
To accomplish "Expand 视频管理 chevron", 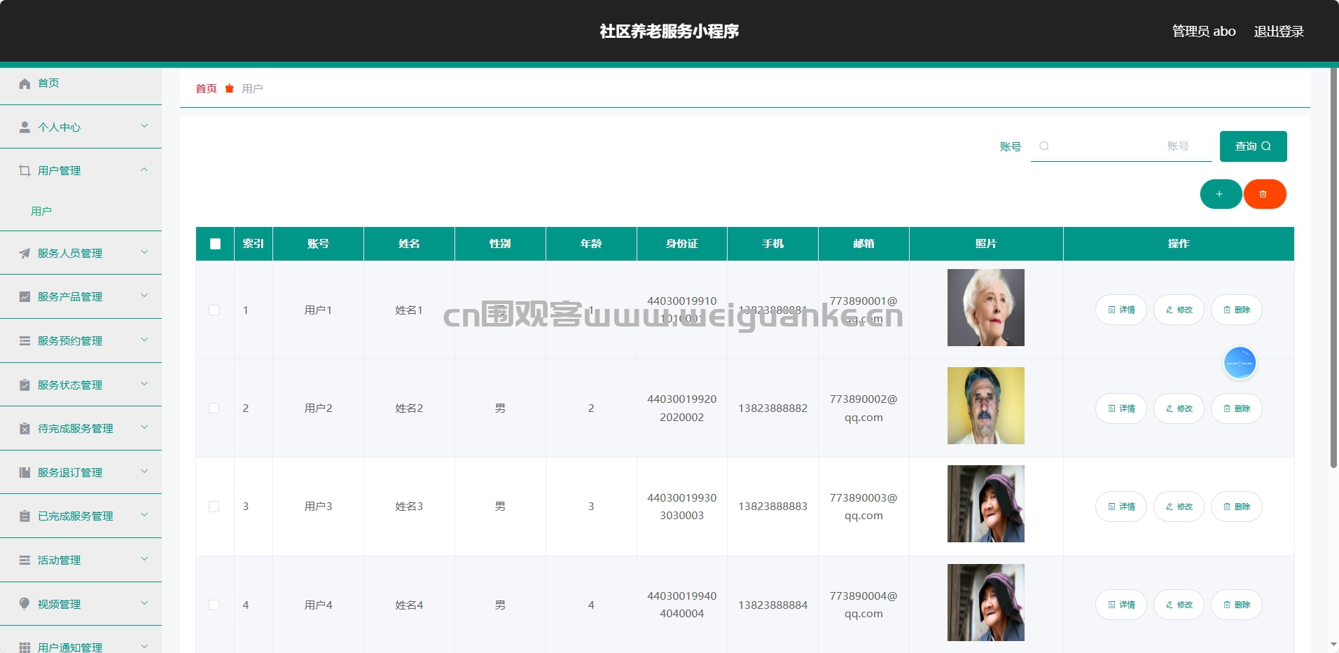I will [x=144, y=603].
